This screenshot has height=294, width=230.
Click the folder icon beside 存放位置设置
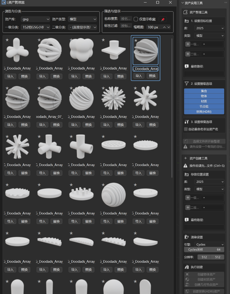(187, 174)
